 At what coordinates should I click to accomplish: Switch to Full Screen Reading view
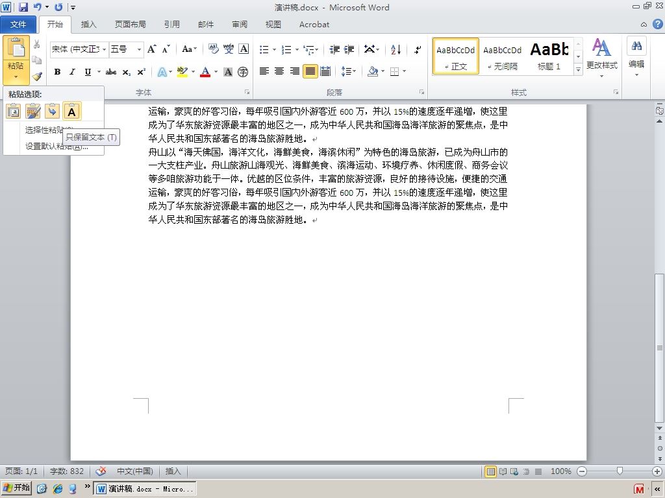(x=503, y=471)
